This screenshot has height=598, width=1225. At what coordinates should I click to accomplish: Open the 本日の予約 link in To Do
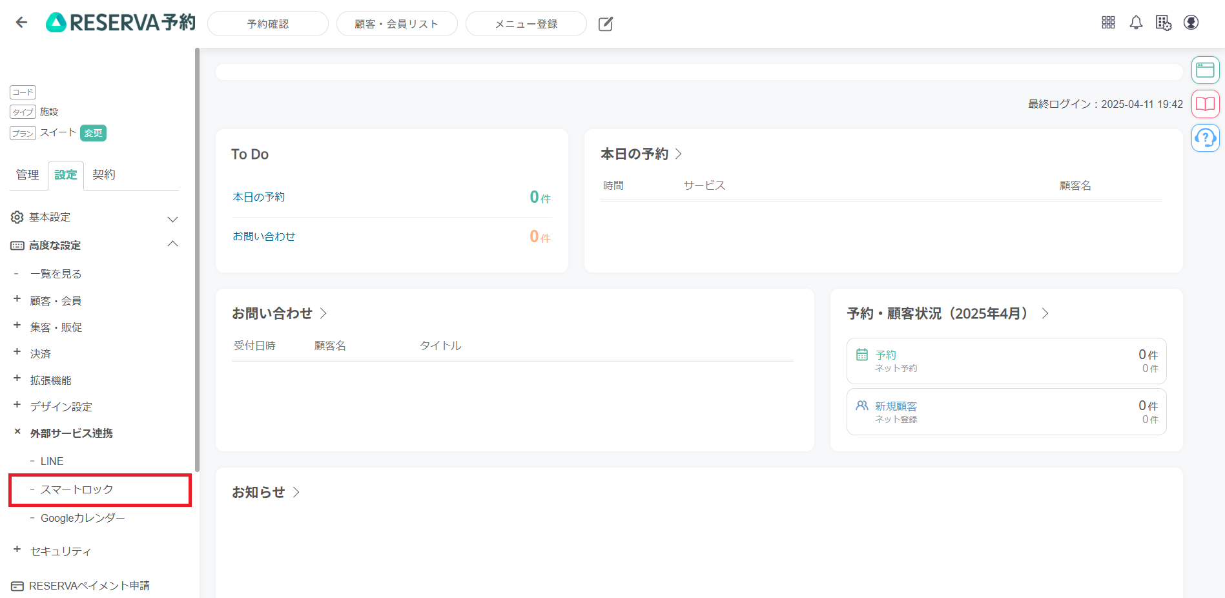click(258, 197)
